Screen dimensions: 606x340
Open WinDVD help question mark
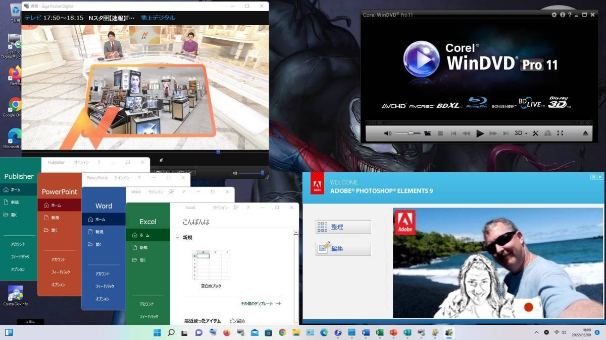point(569,15)
